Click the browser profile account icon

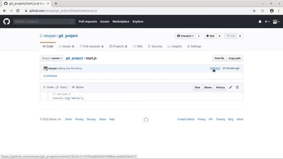[x=272, y=11]
